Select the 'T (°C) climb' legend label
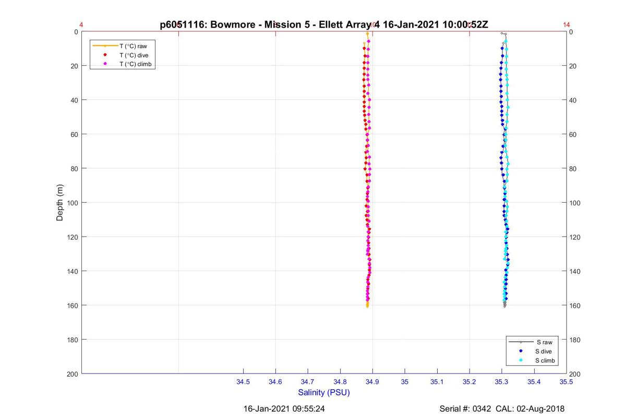 coord(136,64)
